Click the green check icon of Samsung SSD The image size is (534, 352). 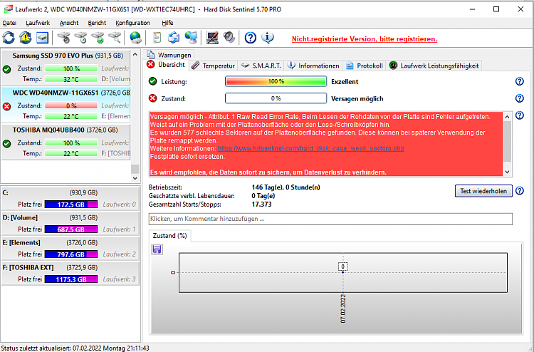6,69
